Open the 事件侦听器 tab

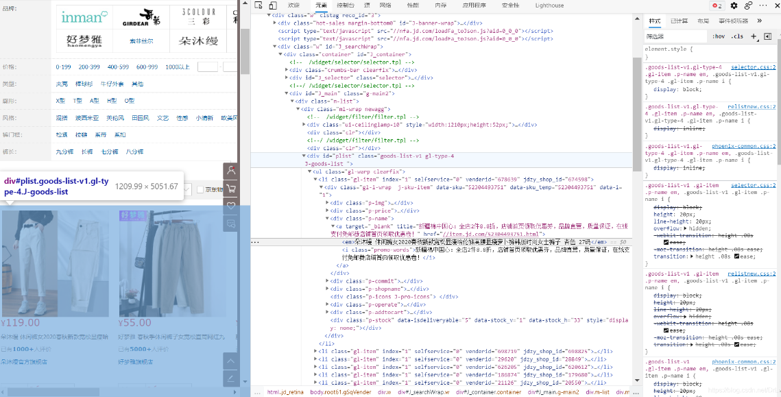coord(733,21)
